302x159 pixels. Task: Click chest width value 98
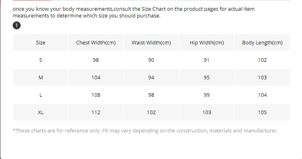pyautogui.click(x=96, y=60)
